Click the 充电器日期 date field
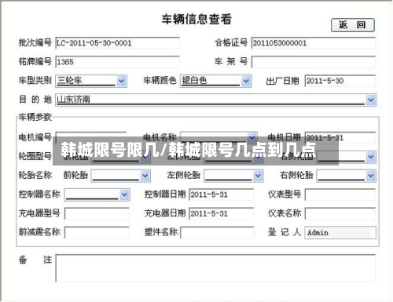Screen dimensions: 393x302 click(x=222, y=213)
